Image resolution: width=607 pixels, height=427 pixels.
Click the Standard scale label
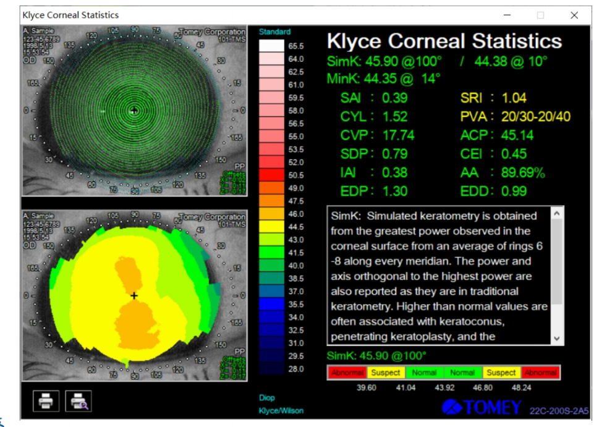coord(274,32)
